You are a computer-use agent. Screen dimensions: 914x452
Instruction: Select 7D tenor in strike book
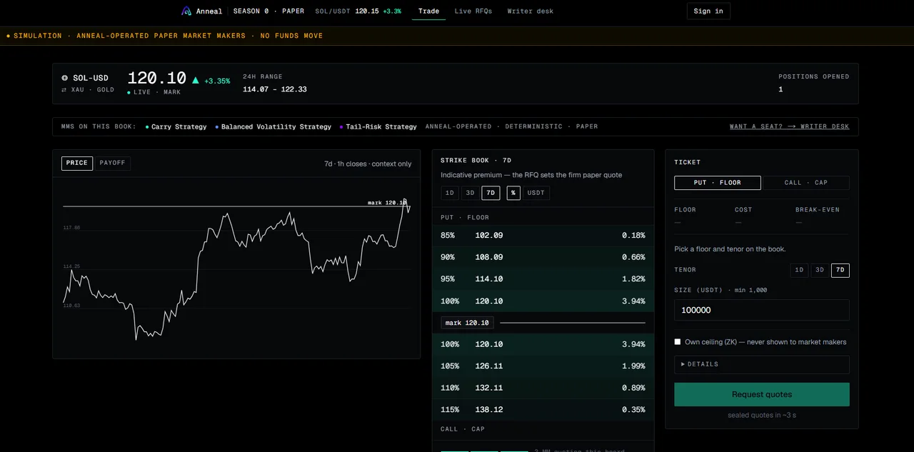click(491, 193)
